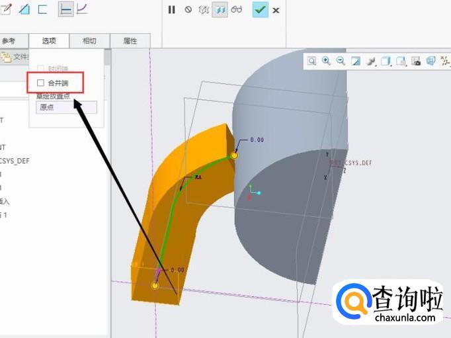Click the 原点 sketch placement field
This screenshot has height=338, width=451.
tap(66, 107)
